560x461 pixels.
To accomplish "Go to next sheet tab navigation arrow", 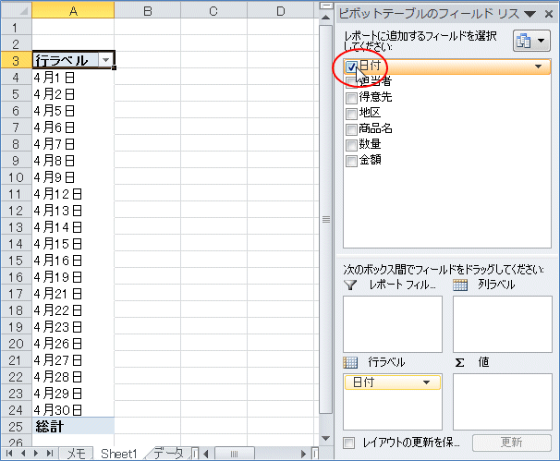I will pyautogui.click(x=36, y=454).
